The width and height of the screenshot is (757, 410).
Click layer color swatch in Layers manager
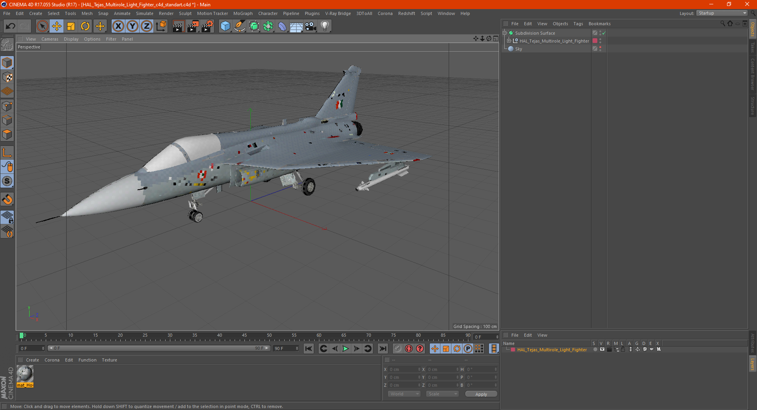pos(513,350)
